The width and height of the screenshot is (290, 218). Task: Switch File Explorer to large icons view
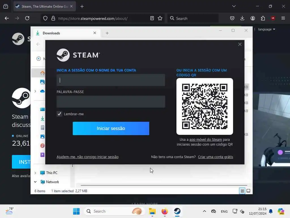coord(248,191)
